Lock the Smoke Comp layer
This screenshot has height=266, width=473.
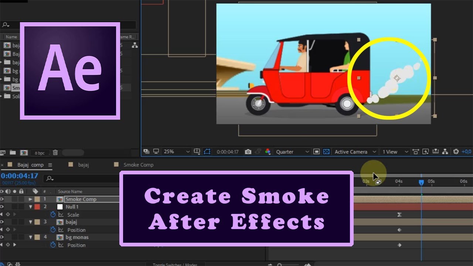pyautogui.click(x=21, y=199)
